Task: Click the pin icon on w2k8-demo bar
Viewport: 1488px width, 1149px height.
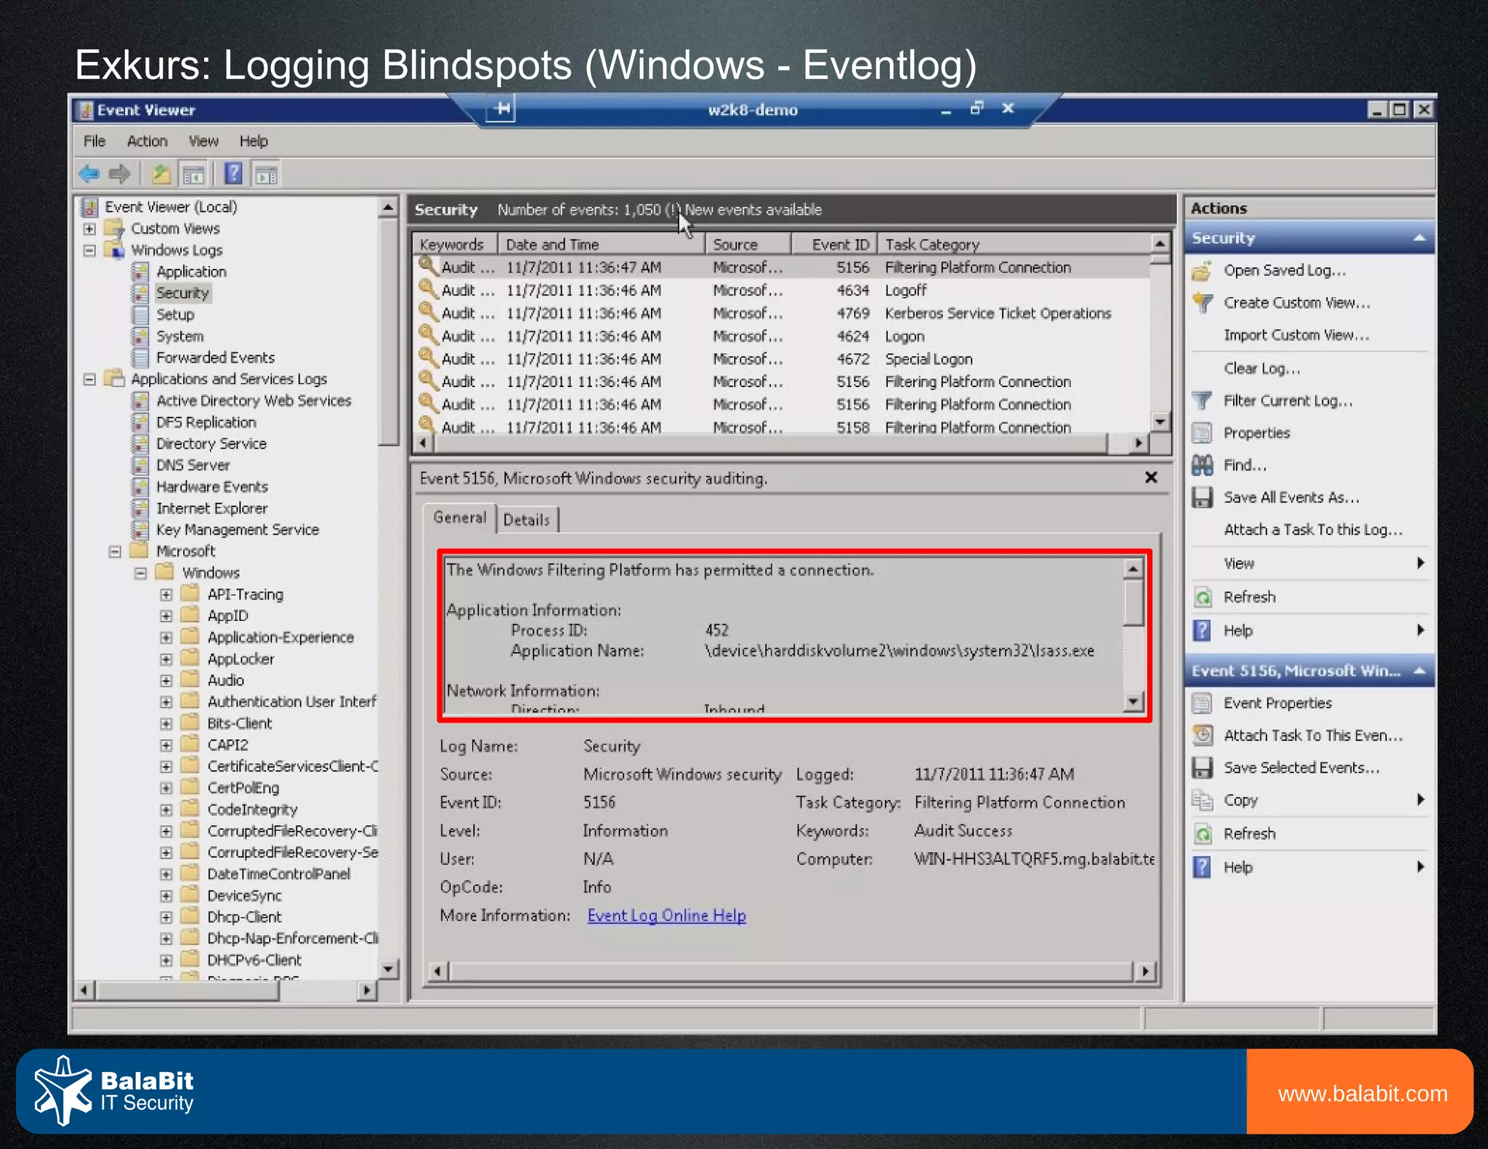Action: tap(501, 109)
